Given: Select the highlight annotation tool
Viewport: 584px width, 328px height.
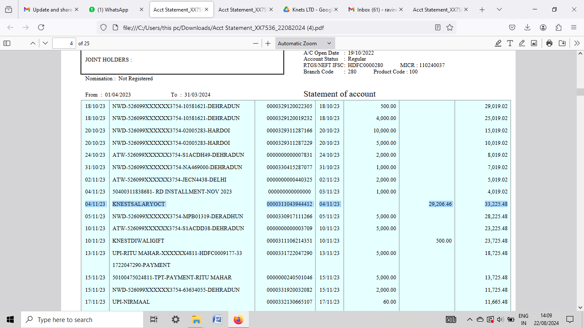Looking at the screenshot, I should click(x=498, y=43).
